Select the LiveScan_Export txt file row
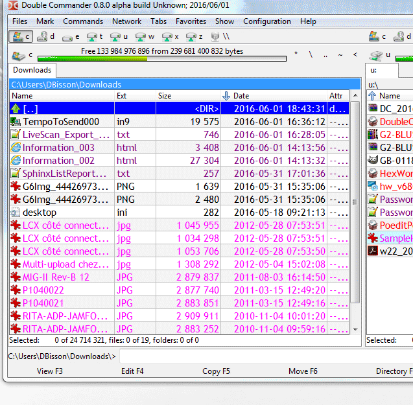This screenshot has height=405, width=413. point(180,135)
